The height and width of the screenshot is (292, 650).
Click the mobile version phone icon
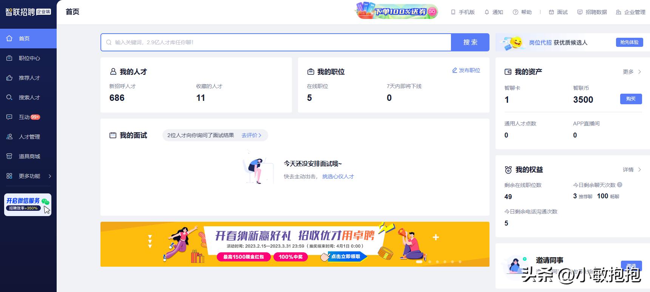pos(453,12)
